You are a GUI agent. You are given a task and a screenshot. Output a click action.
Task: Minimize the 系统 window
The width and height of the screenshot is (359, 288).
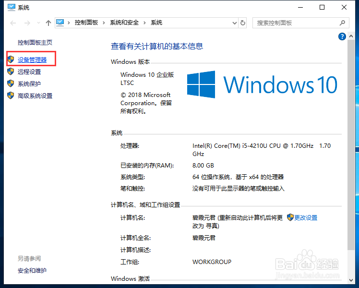(300, 7)
